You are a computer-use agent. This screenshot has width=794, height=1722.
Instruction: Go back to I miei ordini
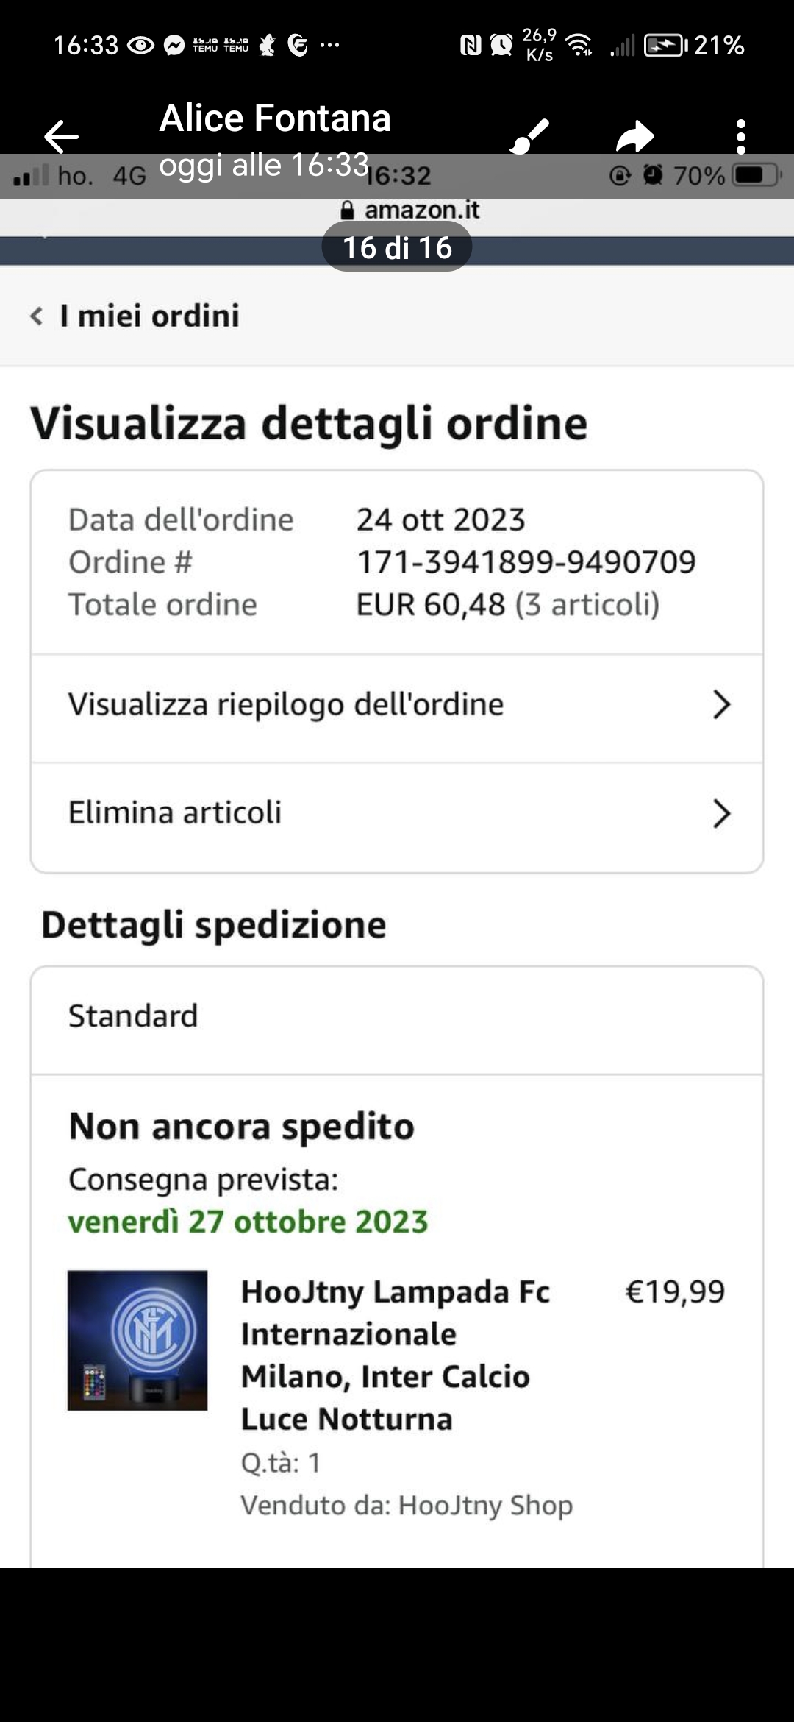pyautogui.click(x=149, y=316)
